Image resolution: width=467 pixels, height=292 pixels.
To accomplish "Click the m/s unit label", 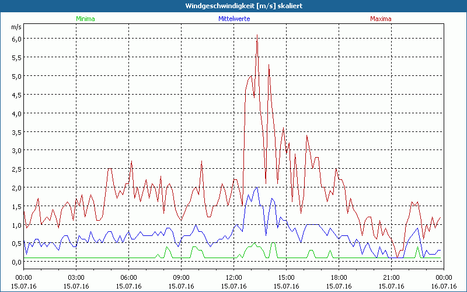I will pyautogui.click(x=15, y=27).
